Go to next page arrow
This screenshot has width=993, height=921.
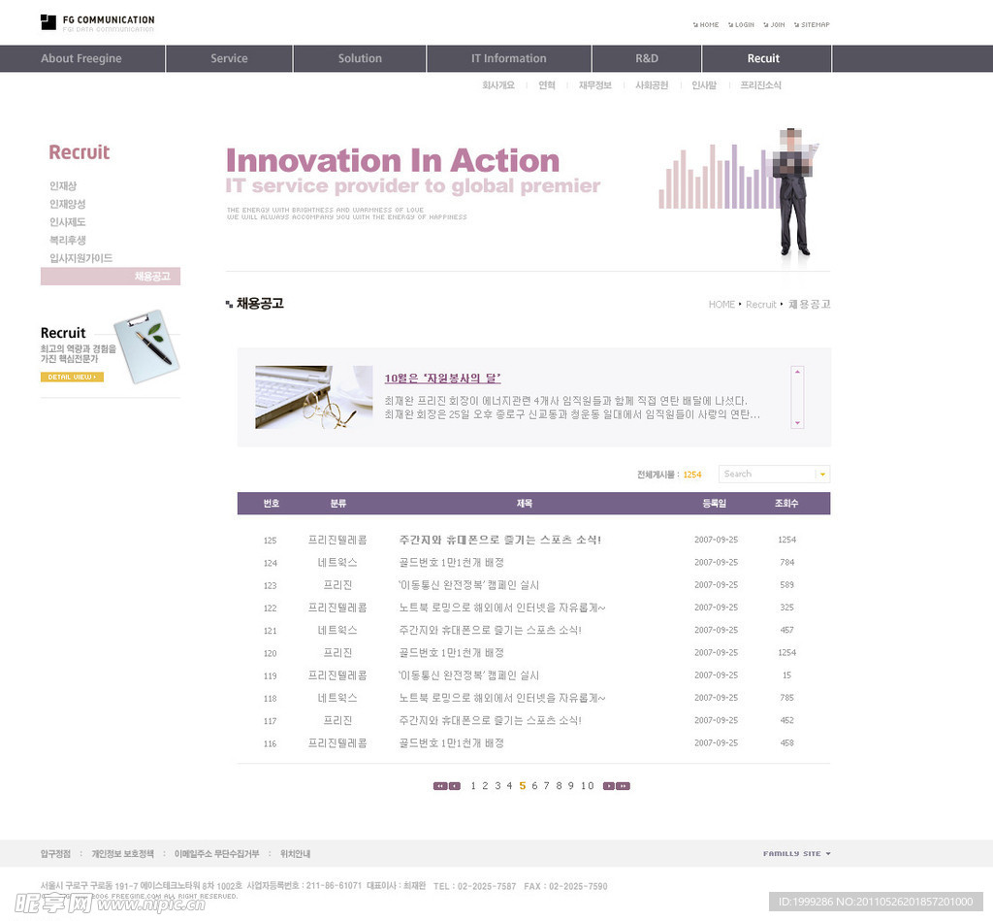click(609, 786)
